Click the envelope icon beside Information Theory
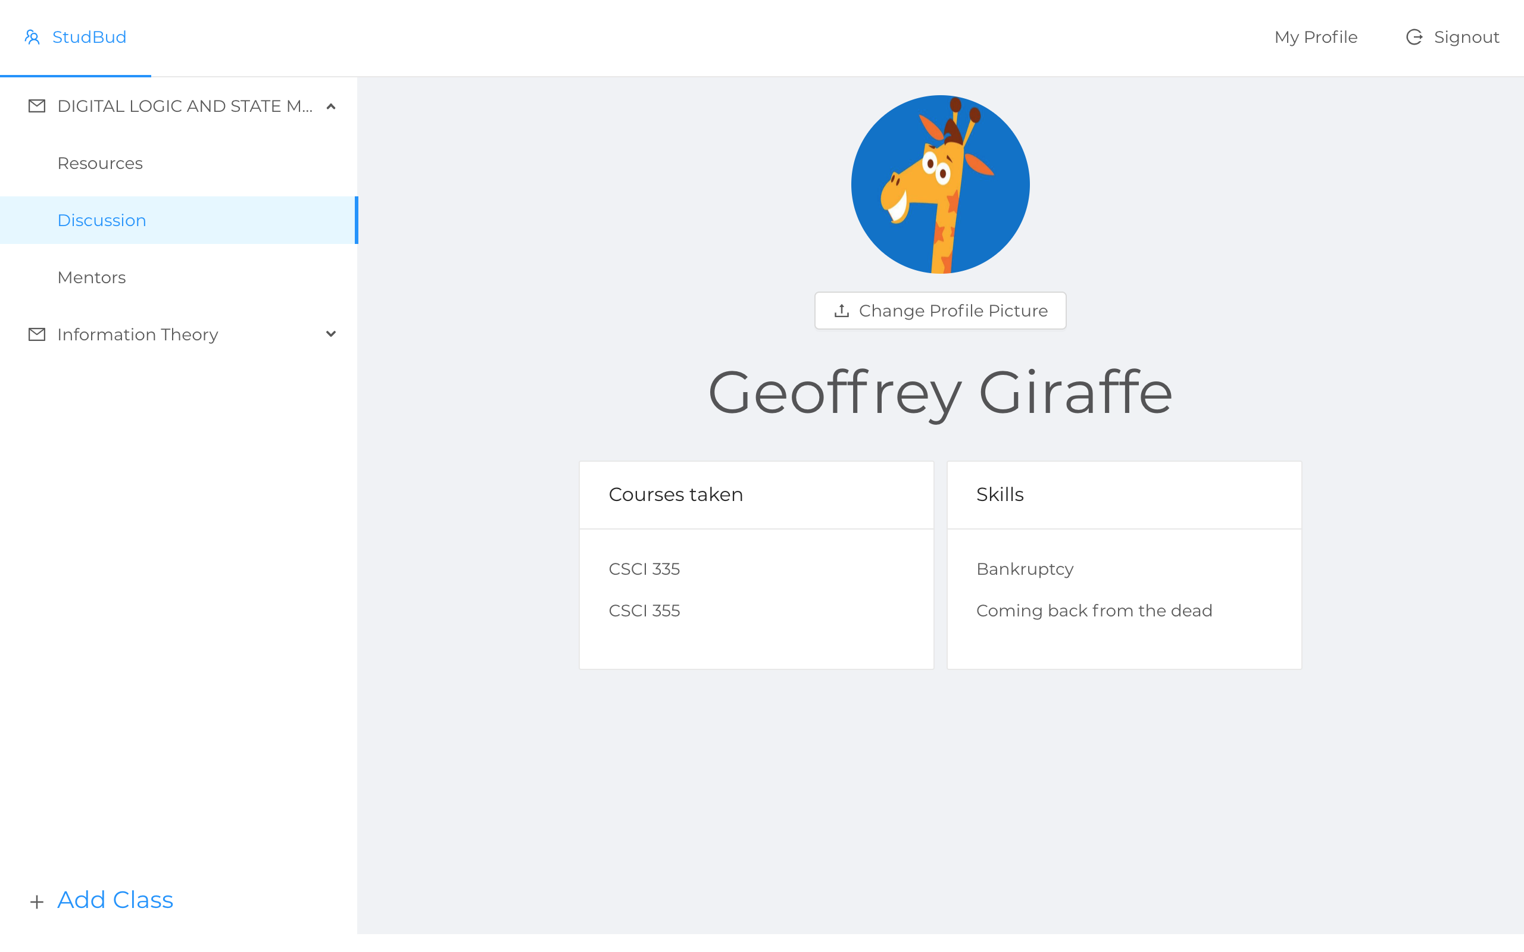The image size is (1524, 952). coord(37,334)
